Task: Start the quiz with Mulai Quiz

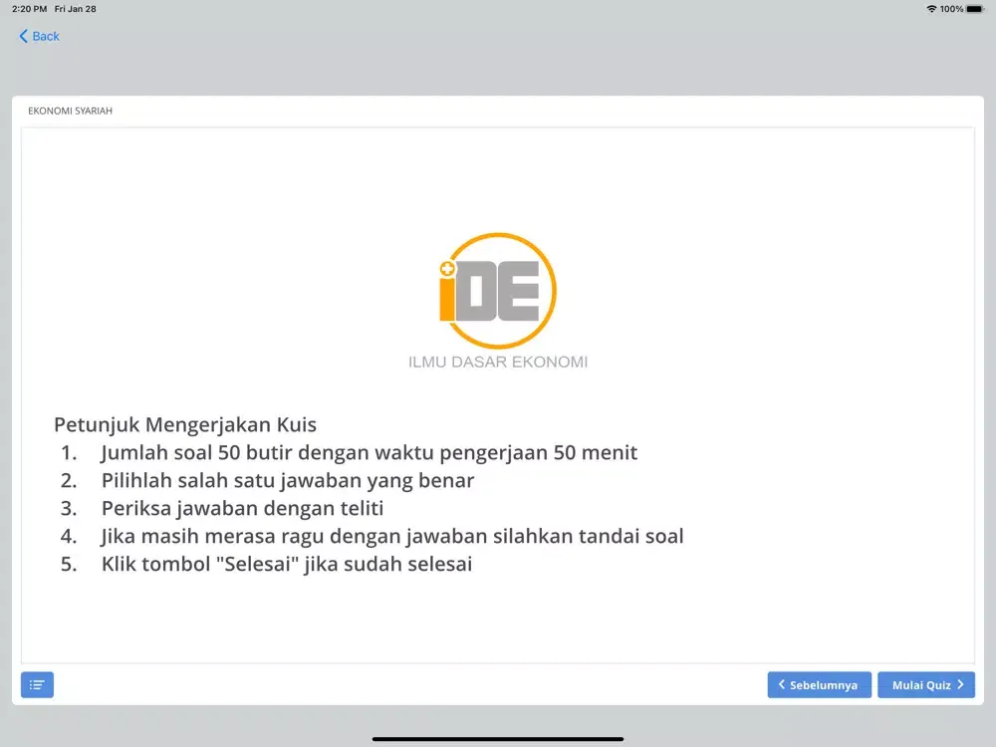Action: 926,685
